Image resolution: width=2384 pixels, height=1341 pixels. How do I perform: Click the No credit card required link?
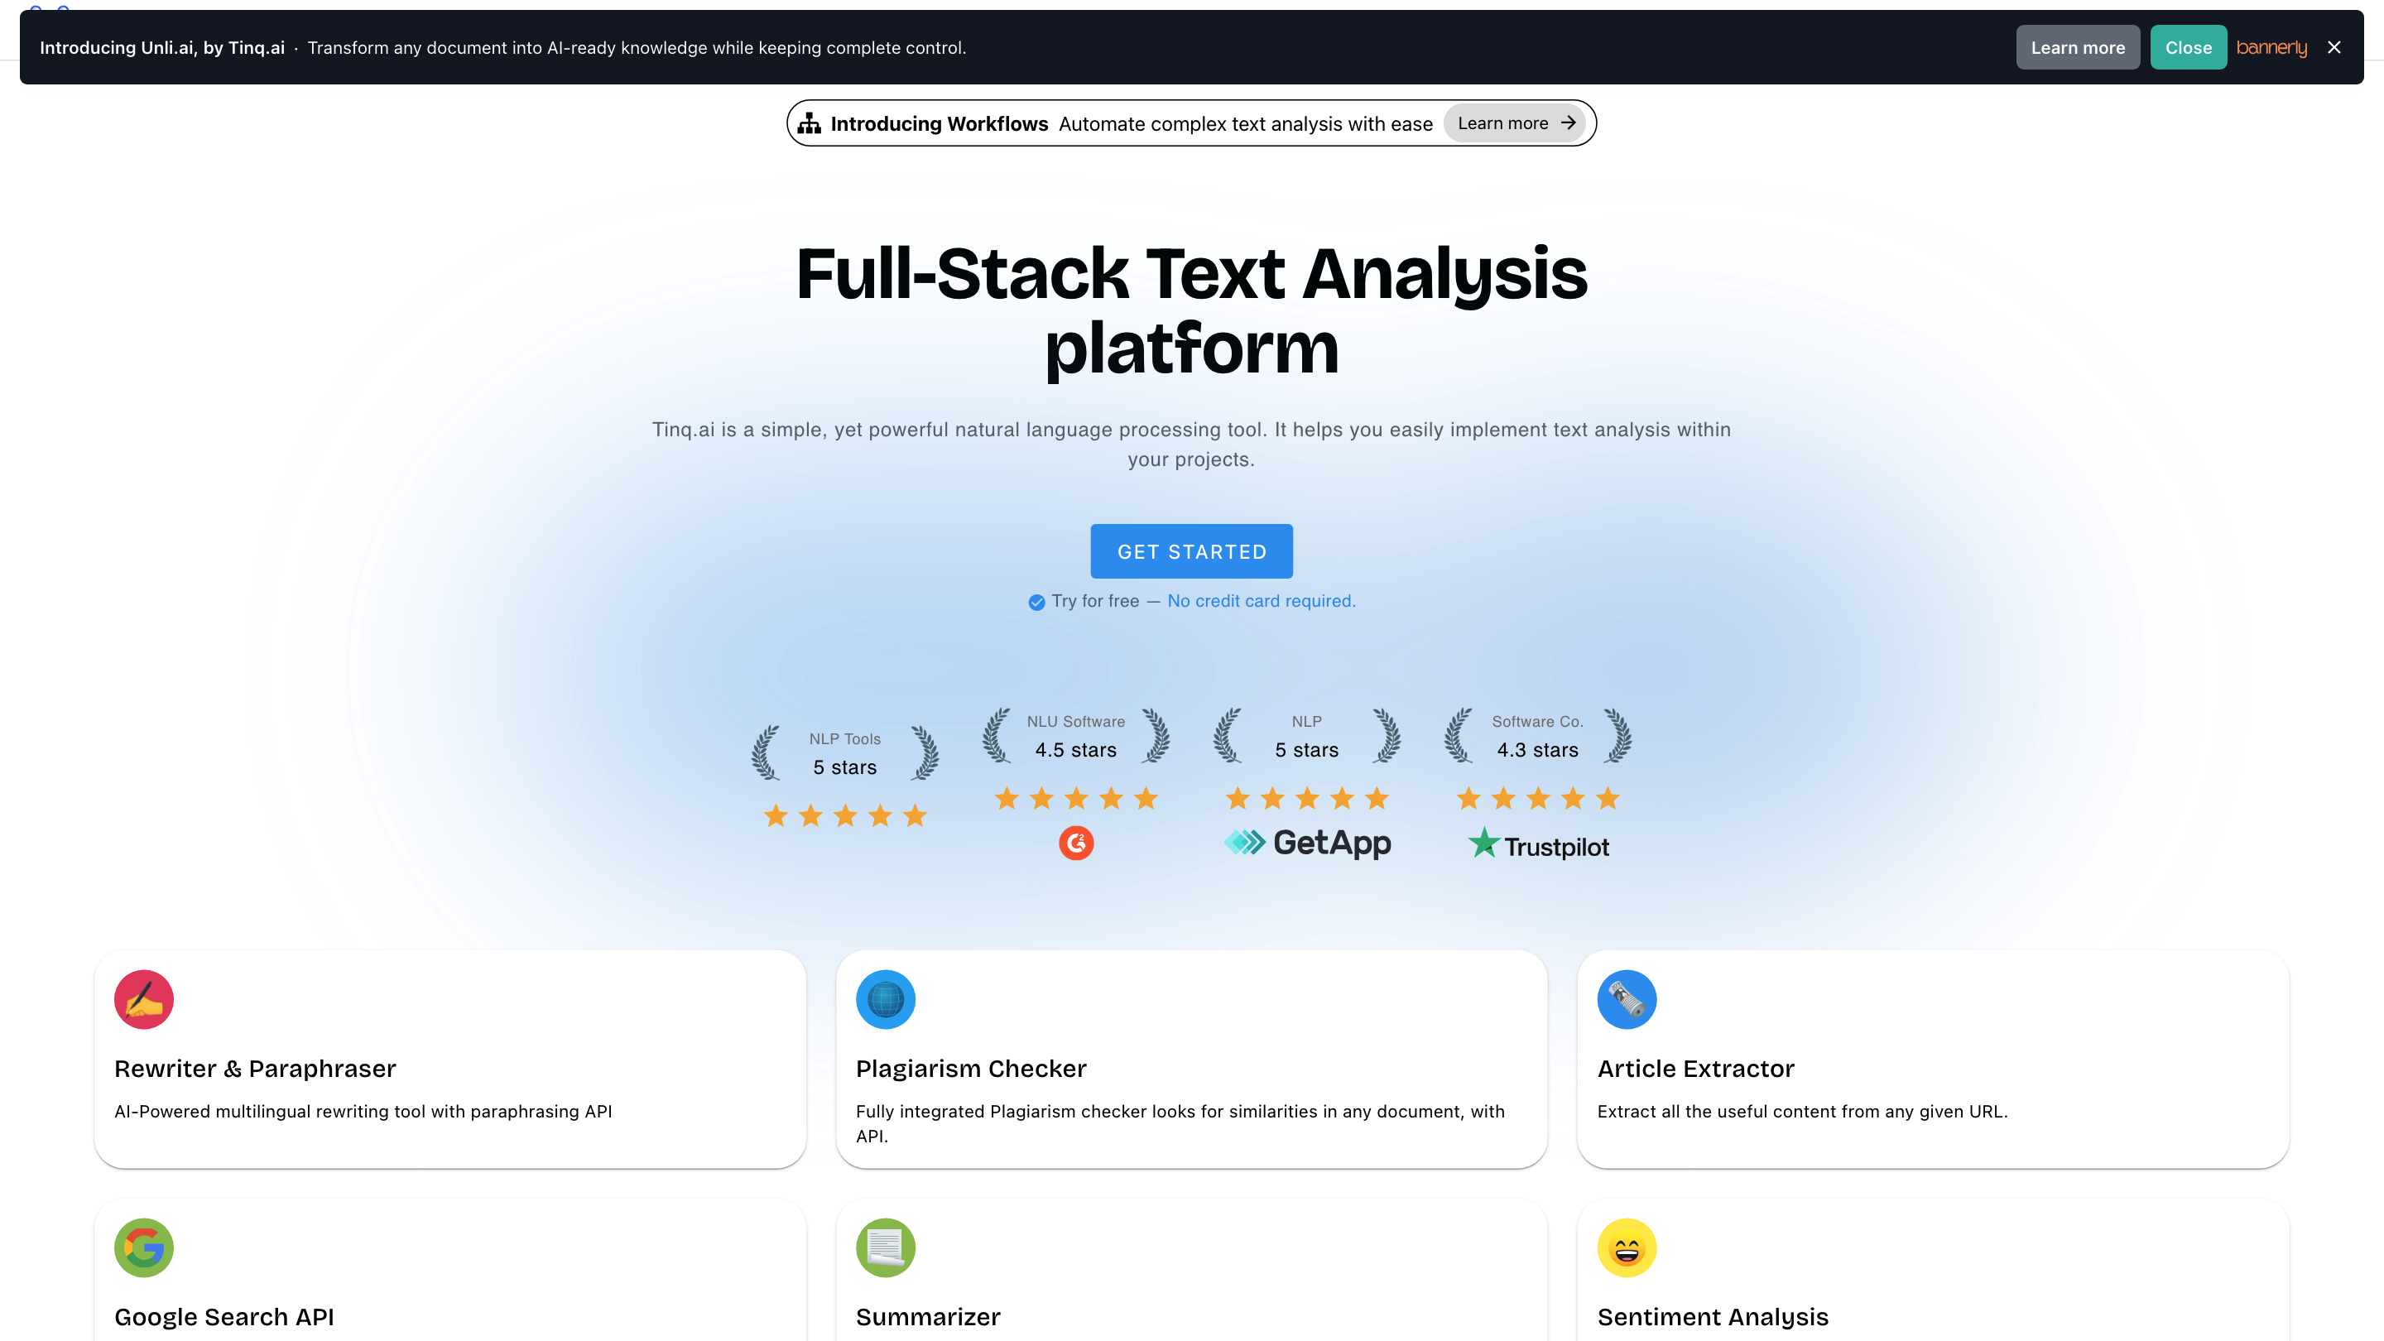tap(1261, 601)
